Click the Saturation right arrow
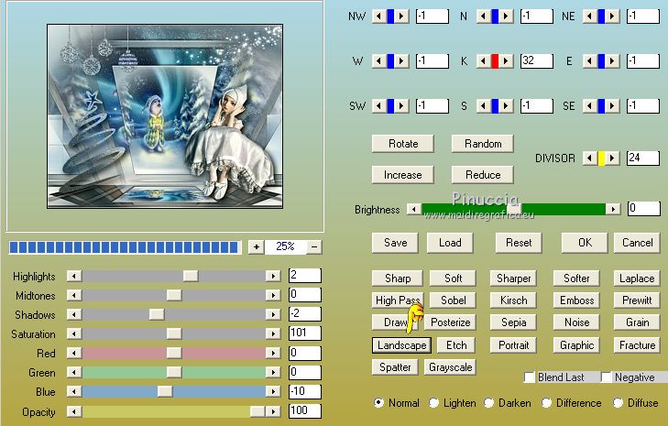Image resolution: width=668 pixels, height=426 pixels. pos(273,333)
